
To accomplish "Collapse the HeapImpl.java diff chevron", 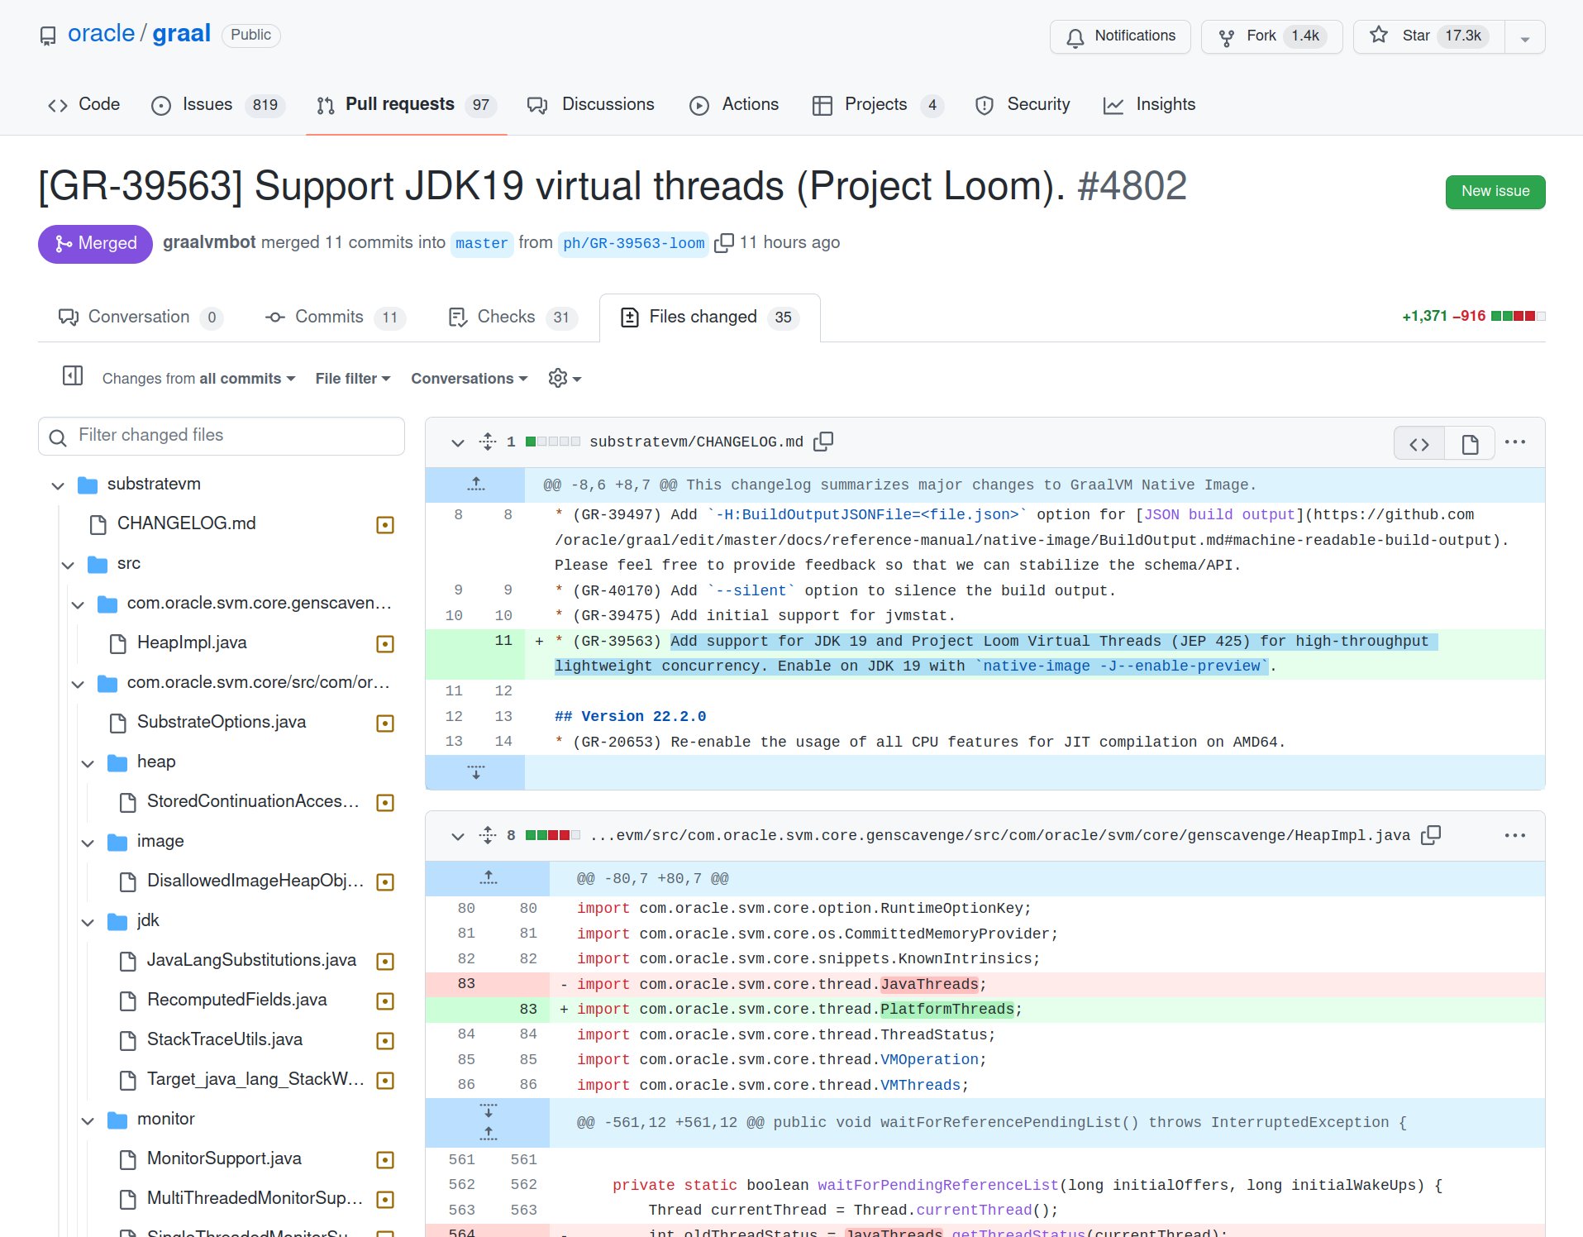I will point(457,836).
